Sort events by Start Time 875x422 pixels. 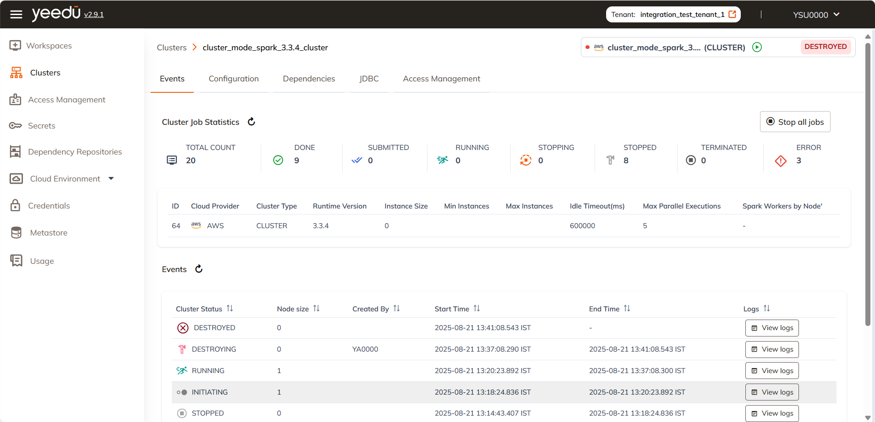pos(477,308)
